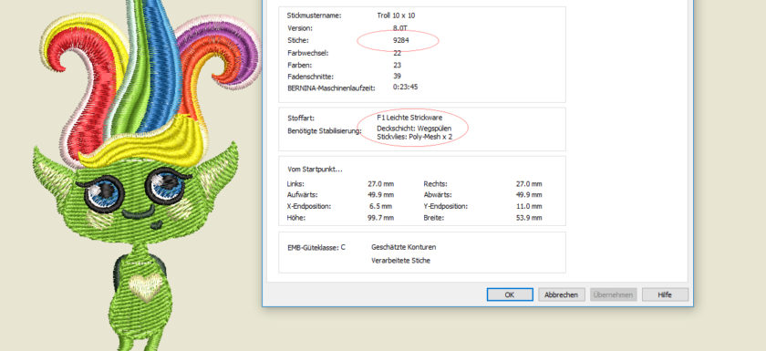
Task: Click the Stickvlies: Poly-Mesh x 2 text
Action: point(414,137)
